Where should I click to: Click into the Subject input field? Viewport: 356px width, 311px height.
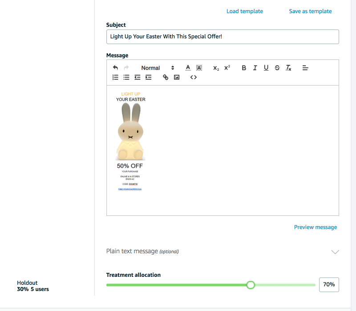(222, 37)
